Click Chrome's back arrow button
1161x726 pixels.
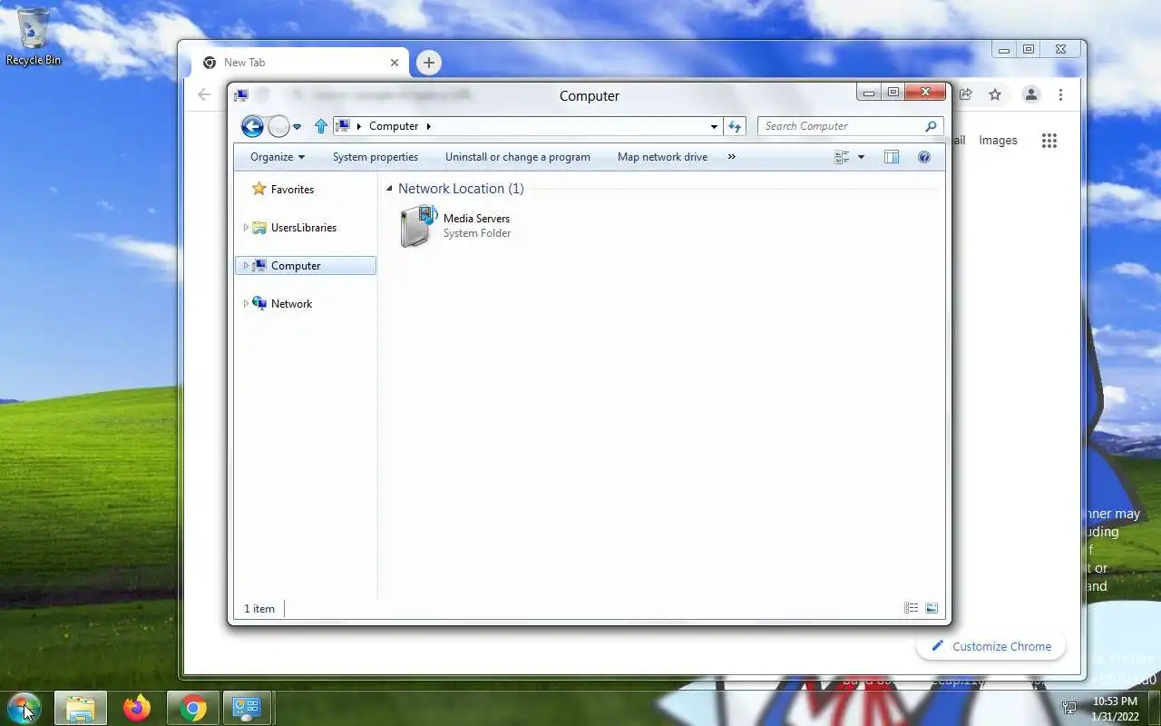point(204,94)
